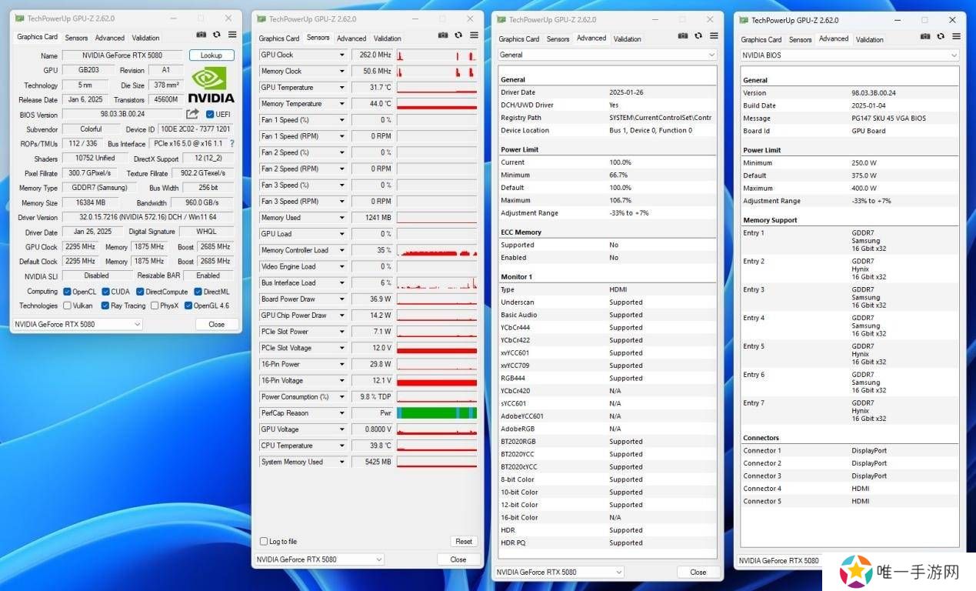Open hamburger menu in Graphics Card window

[x=232, y=35]
